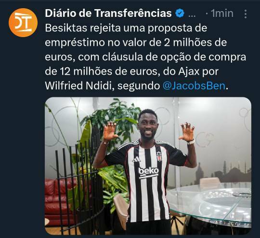Image resolution: width=260 pixels, height=238 pixels.
Task: Click the player's raised left hand wearing watch
Action: [187, 132]
